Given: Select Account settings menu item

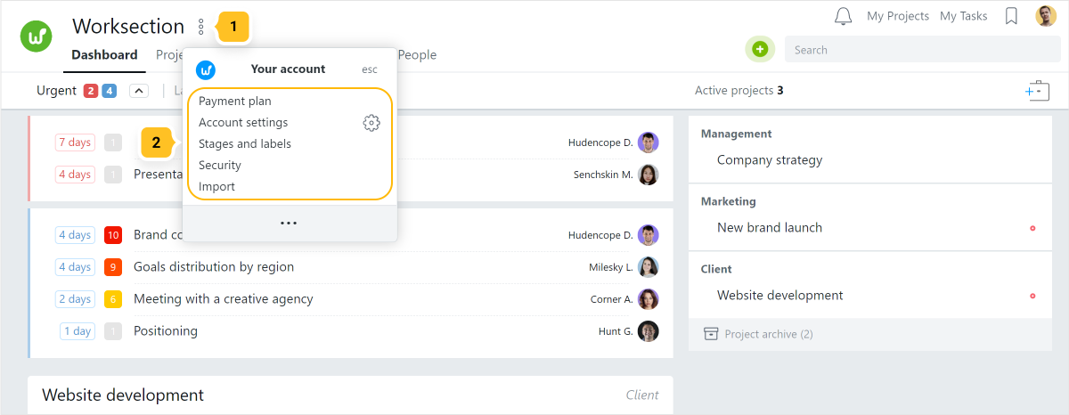Looking at the screenshot, I should pos(243,123).
